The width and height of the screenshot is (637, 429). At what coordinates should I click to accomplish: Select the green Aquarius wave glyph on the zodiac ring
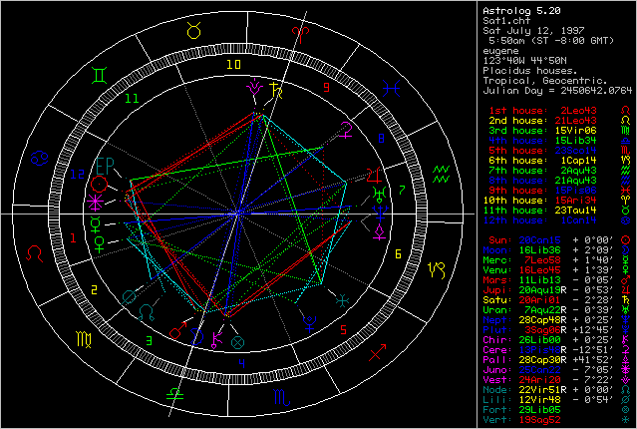tap(442, 174)
